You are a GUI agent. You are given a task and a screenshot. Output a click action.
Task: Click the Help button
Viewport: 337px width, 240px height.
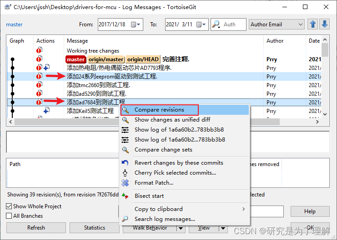point(310,211)
